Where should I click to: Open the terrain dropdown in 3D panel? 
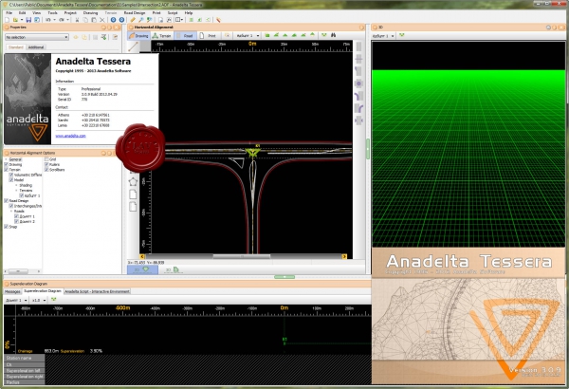click(x=383, y=36)
